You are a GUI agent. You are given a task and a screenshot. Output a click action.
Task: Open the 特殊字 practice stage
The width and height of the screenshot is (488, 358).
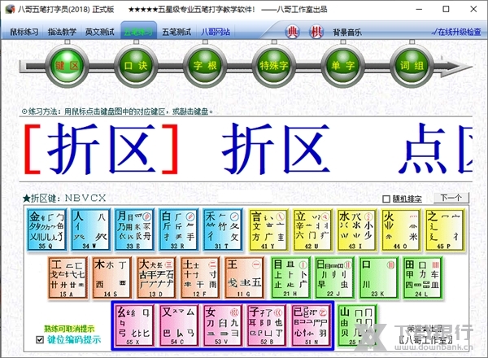click(x=274, y=66)
